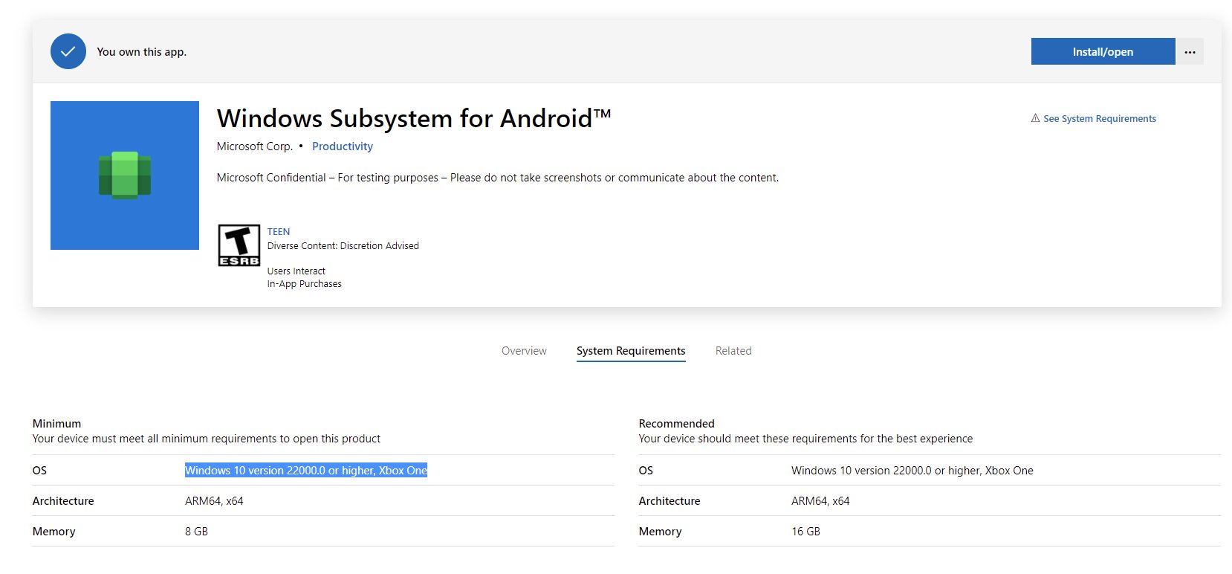Click the TEEN rating link
The height and width of the screenshot is (574, 1232).
[279, 232]
